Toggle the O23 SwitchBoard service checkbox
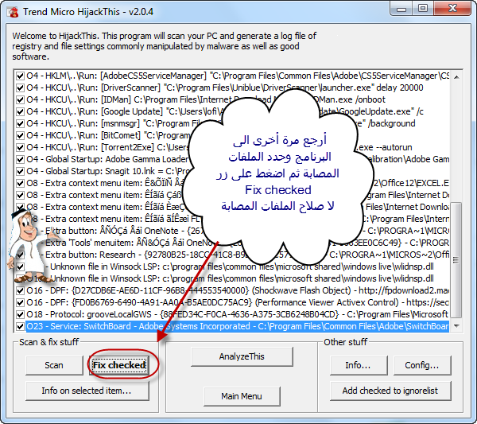The height and width of the screenshot is (424, 477). pos(20,326)
